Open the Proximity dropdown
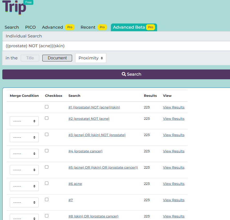The height and width of the screenshot is (220, 230). [90, 58]
